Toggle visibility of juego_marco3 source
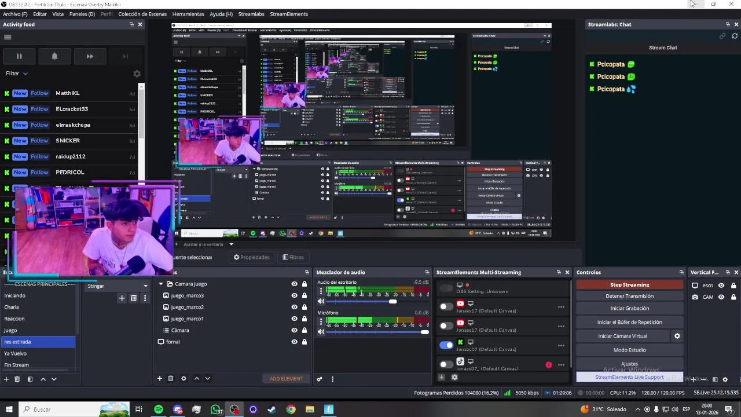The width and height of the screenshot is (741, 417). pyautogui.click(x=294, y=295)
